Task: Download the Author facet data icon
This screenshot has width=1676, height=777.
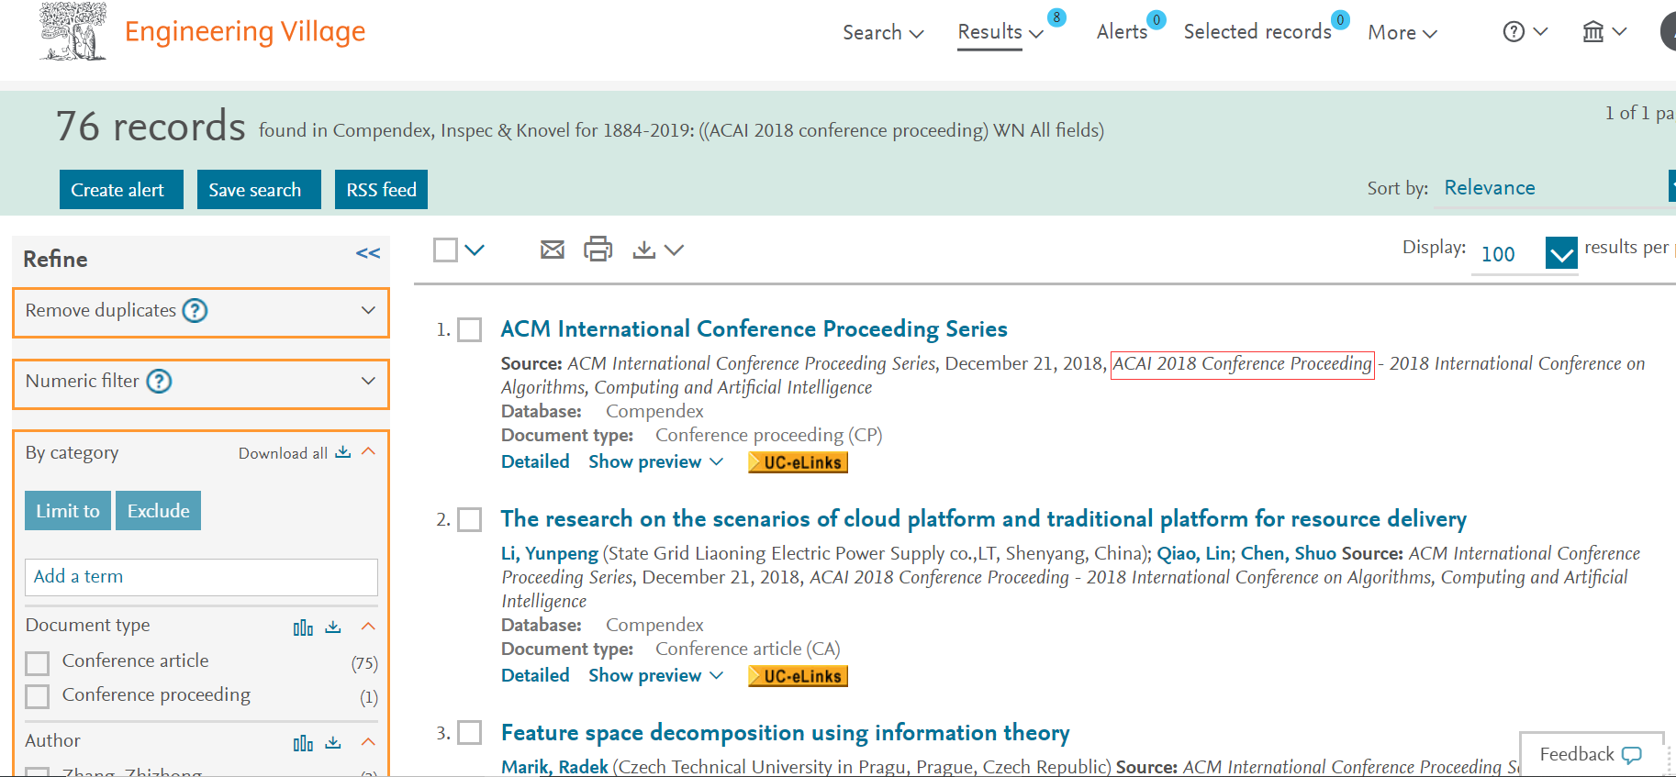Action: click(x=333, y=742)
